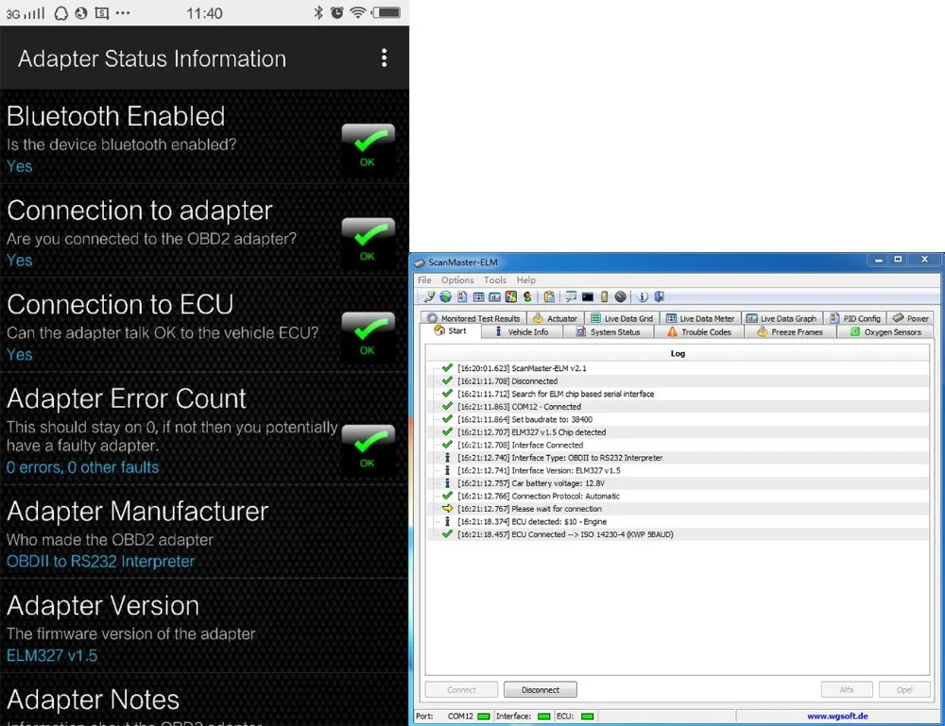Click the Opel button
The image size is (945, 726).
click(x=904, y=690)
